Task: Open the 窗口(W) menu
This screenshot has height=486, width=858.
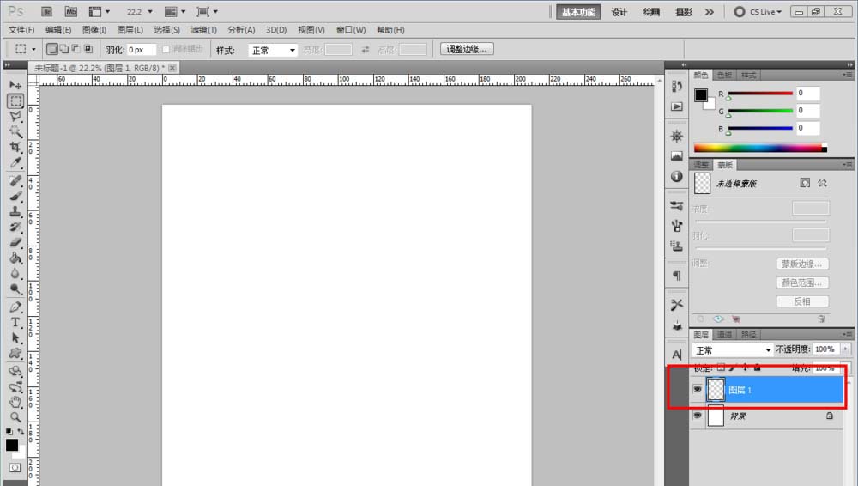Action: (351, 30)
